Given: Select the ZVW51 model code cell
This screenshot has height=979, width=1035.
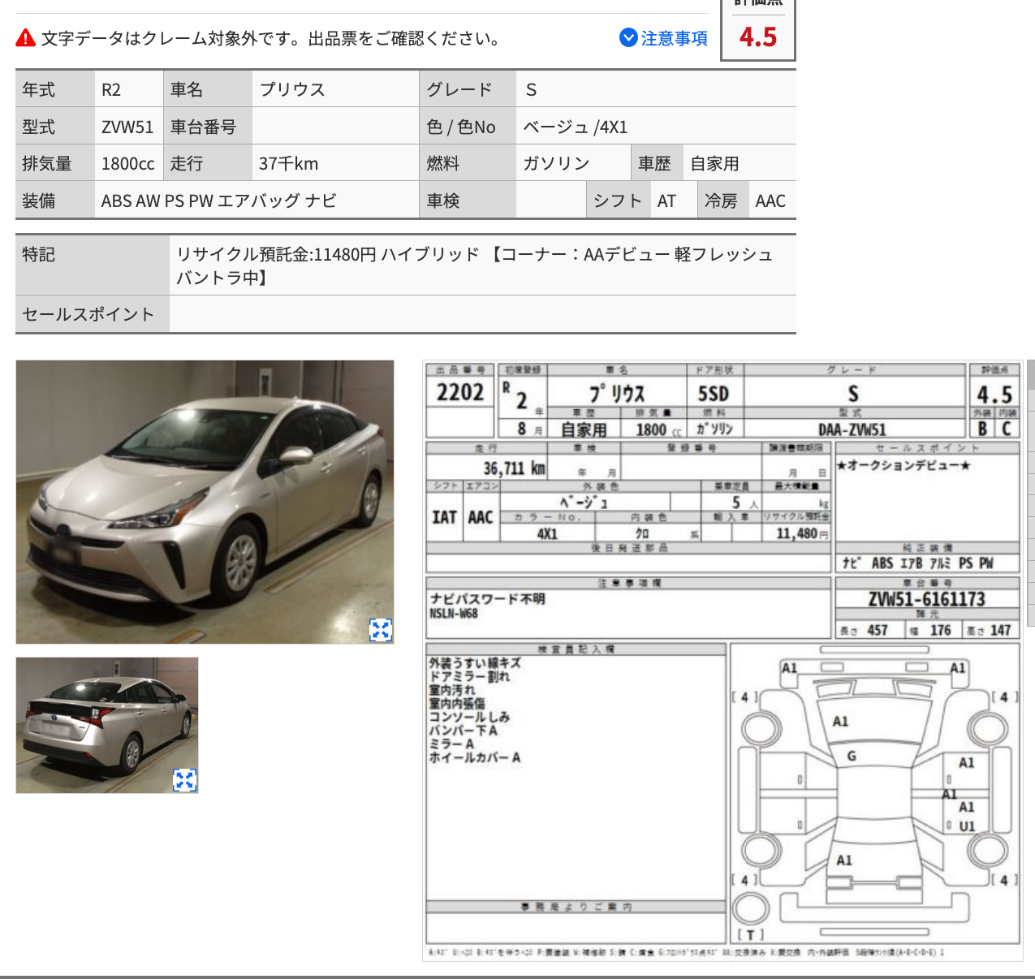Looking at the screenshot, I should coord(129,127).
